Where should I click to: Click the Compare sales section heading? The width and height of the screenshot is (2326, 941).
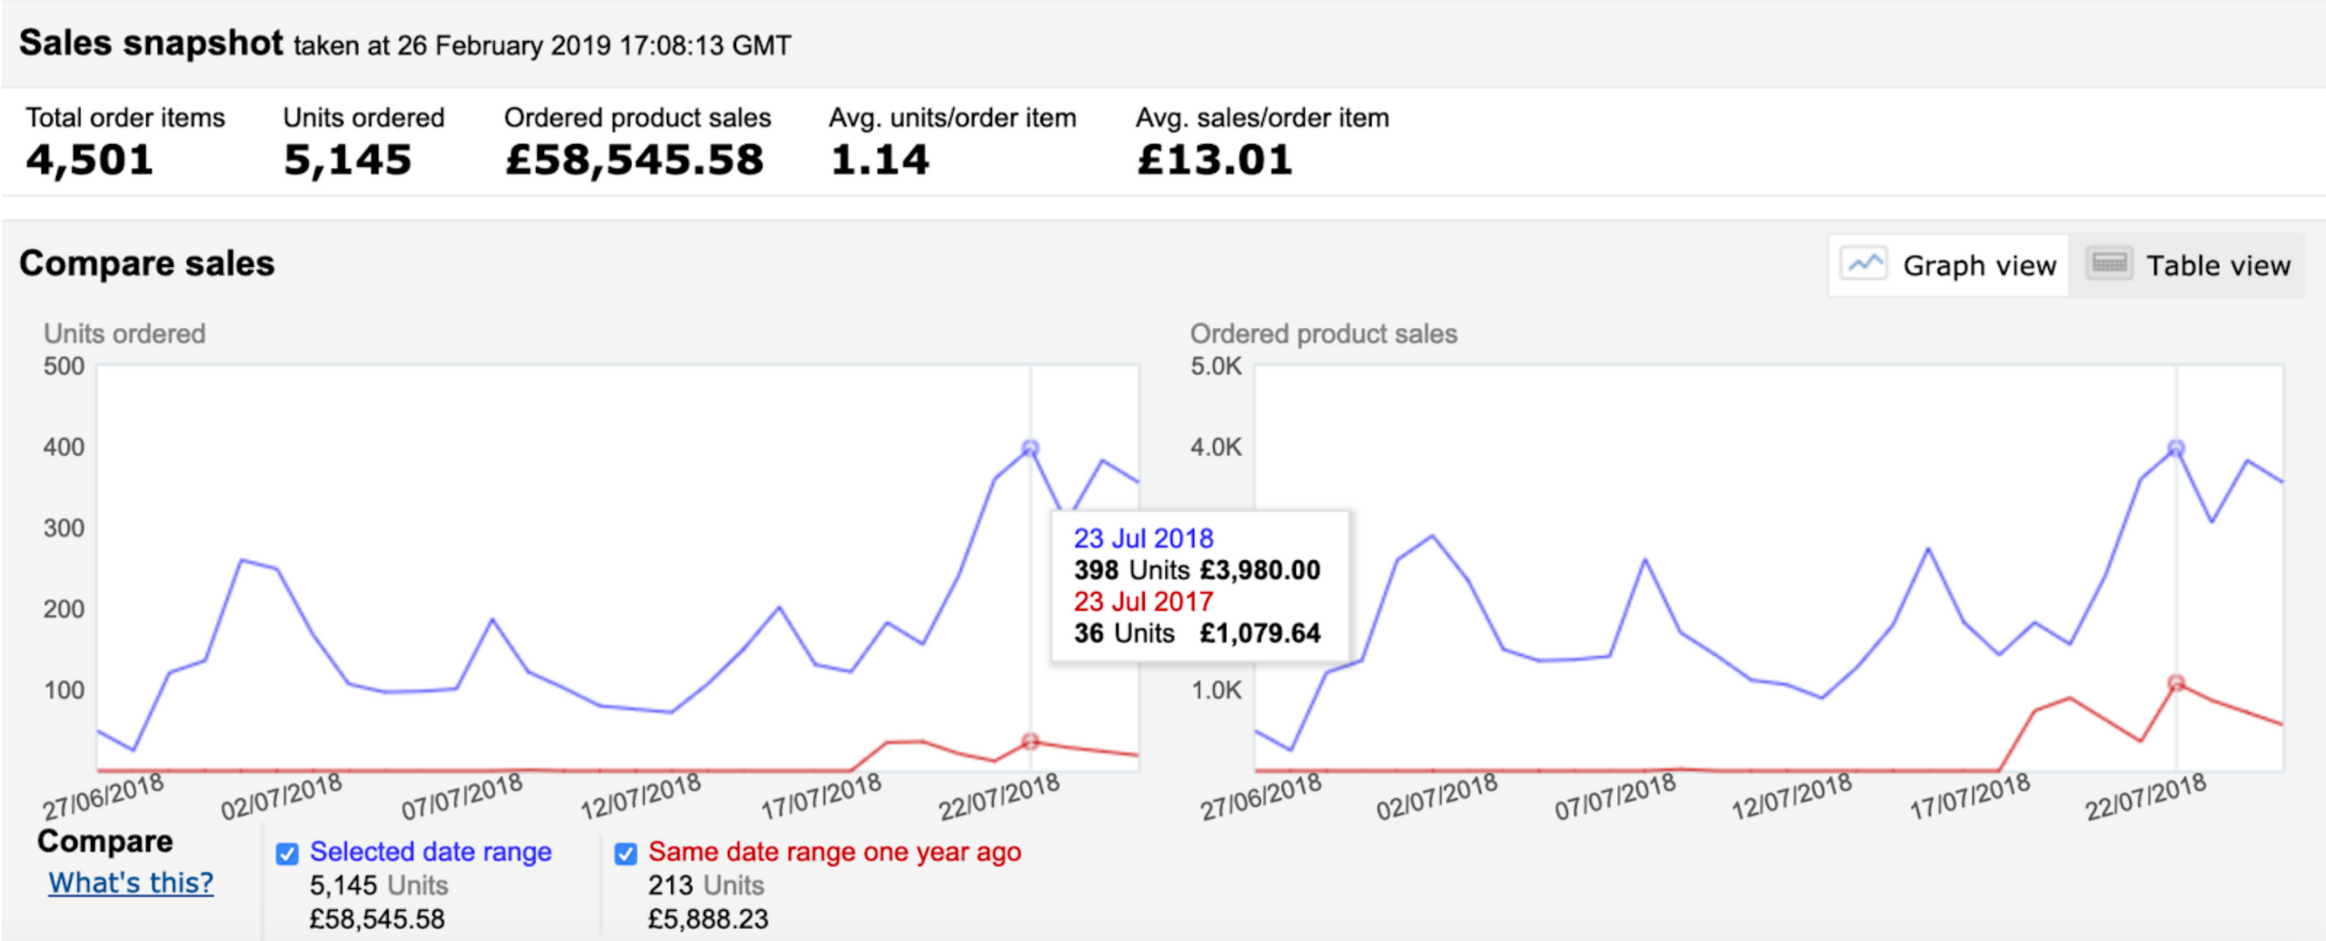point(146,263)
